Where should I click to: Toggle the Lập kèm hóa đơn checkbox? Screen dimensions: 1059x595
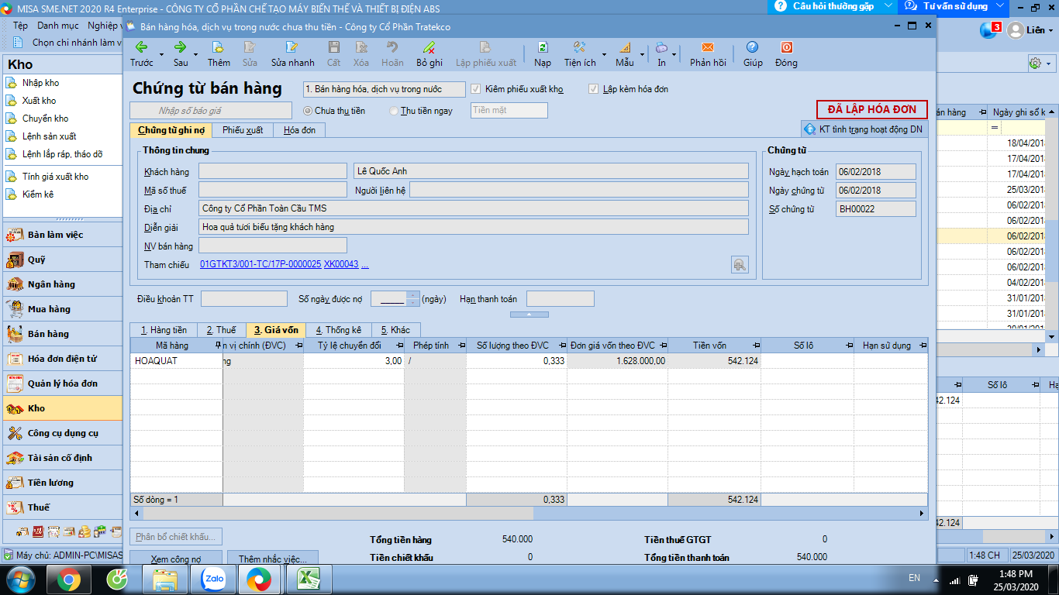click(x=595, y=89)
